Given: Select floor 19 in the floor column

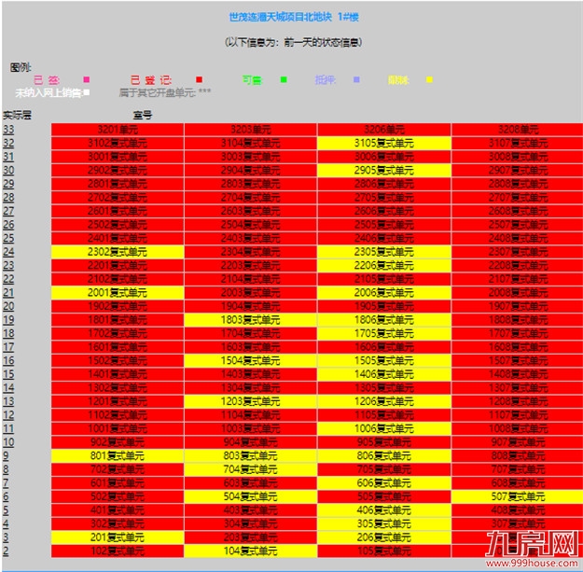Looking at the screenshot, I should (8, 319).
